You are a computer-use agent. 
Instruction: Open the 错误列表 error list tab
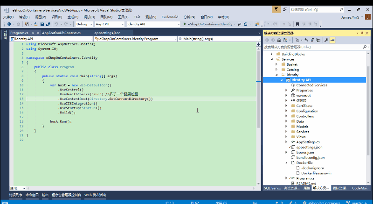click(x=16, y=195)
